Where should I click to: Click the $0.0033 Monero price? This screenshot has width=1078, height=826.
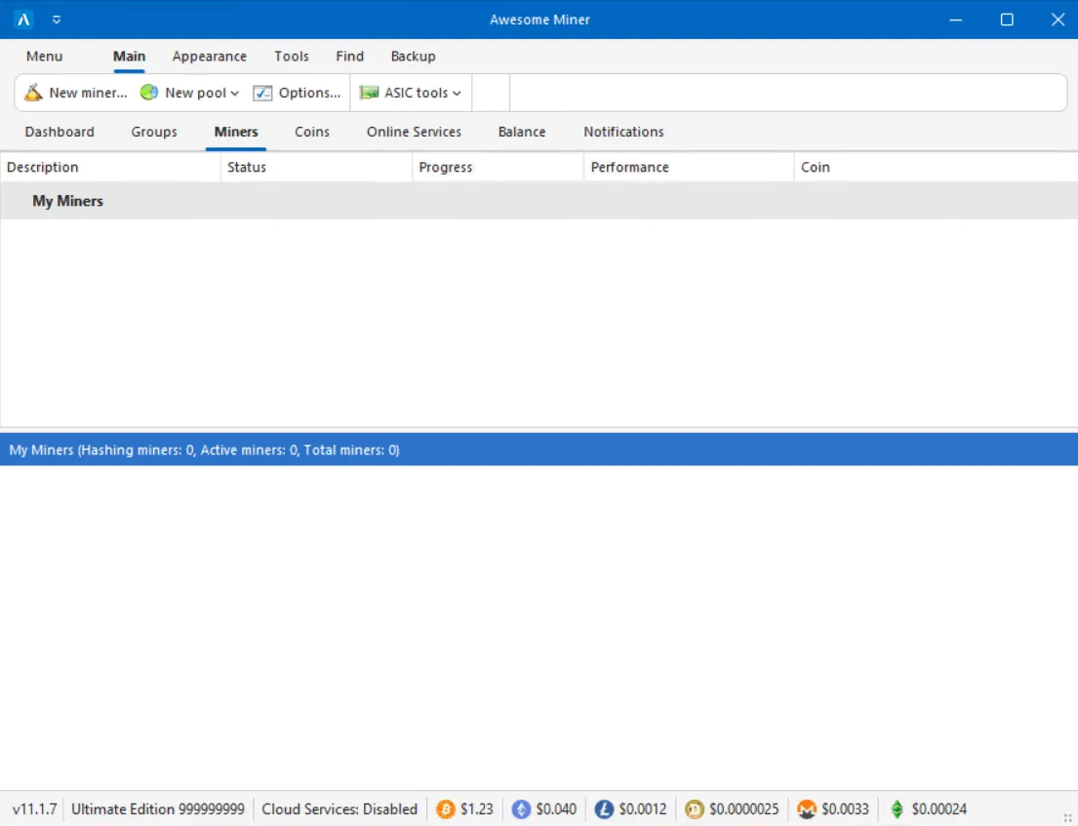point(846,809)
